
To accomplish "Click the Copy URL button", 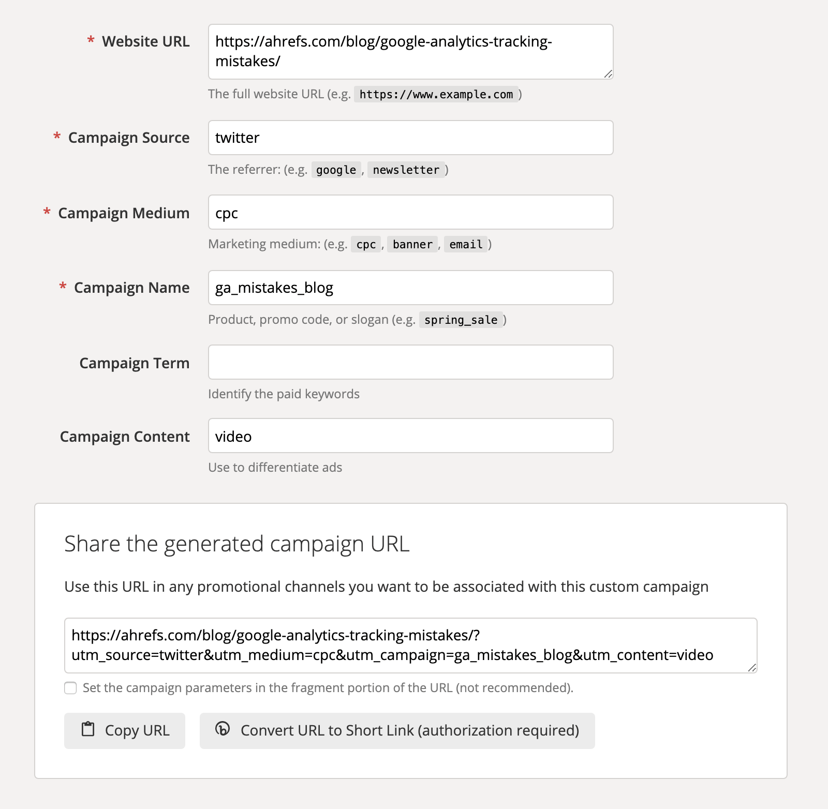I will [124, 730].
